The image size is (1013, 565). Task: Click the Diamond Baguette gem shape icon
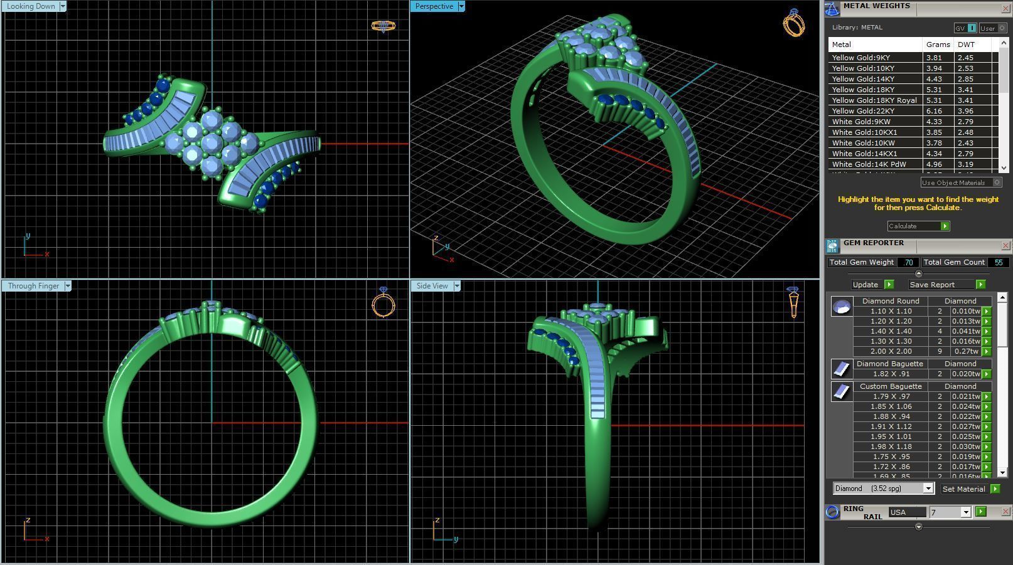click(842, 368)
